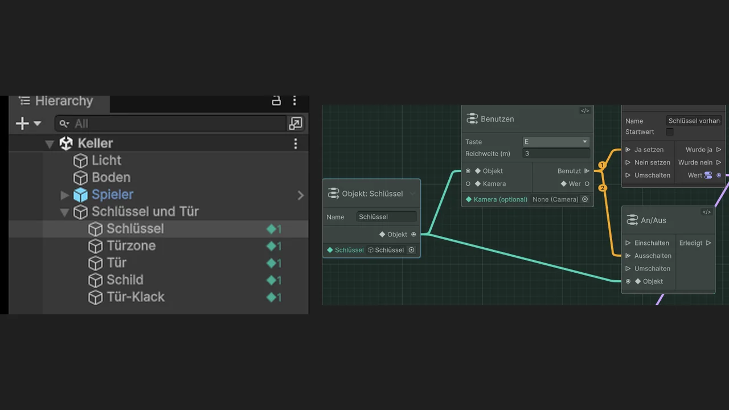Open object picker for Schlüssel reference field
Image resolution: width=729 pixels, height=410 pixels.
point(411,250)
